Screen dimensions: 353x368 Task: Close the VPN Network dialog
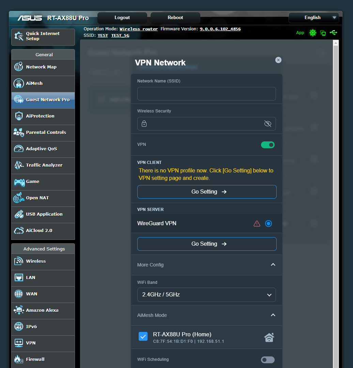coord(278,60)
